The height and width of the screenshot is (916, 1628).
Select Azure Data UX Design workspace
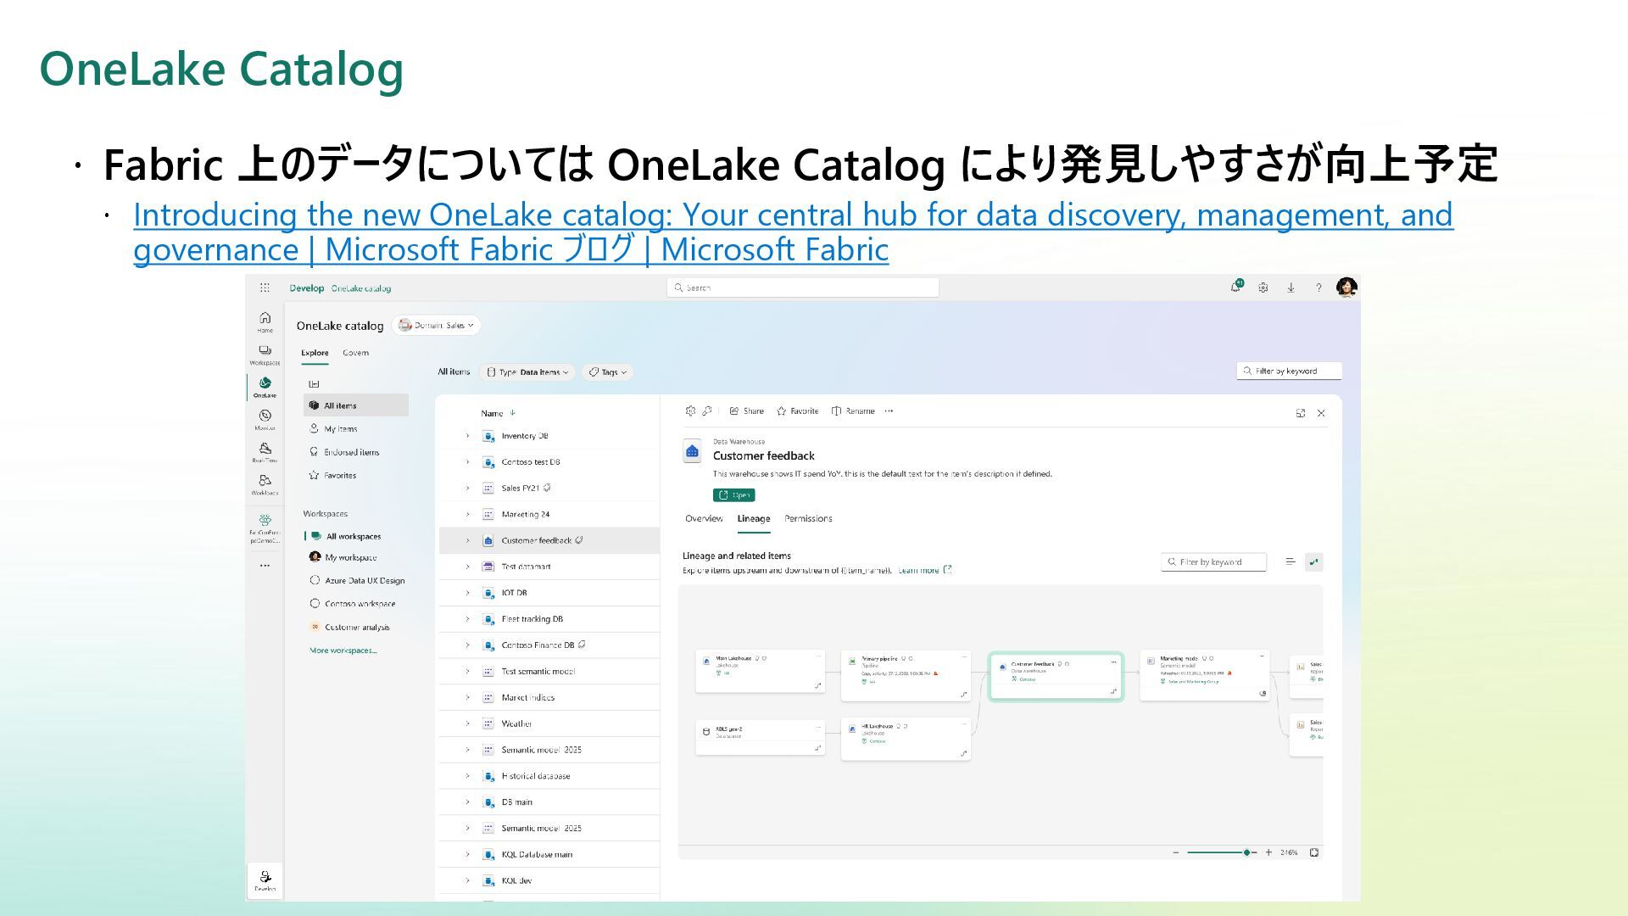358,581
